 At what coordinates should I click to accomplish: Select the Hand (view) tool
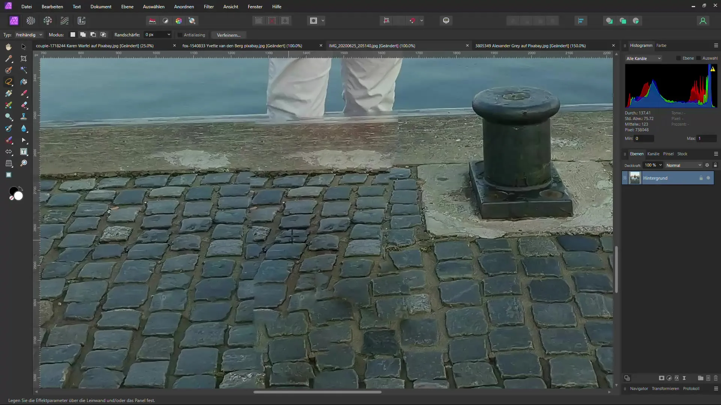tap(9, 47)
